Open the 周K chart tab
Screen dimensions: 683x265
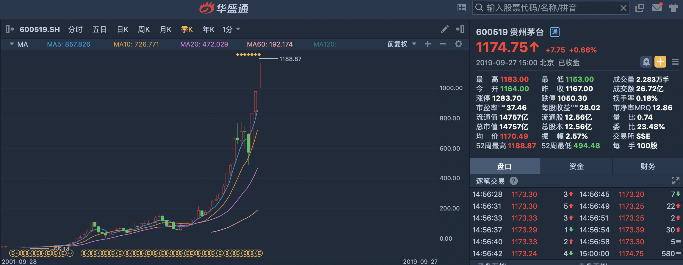144,29
